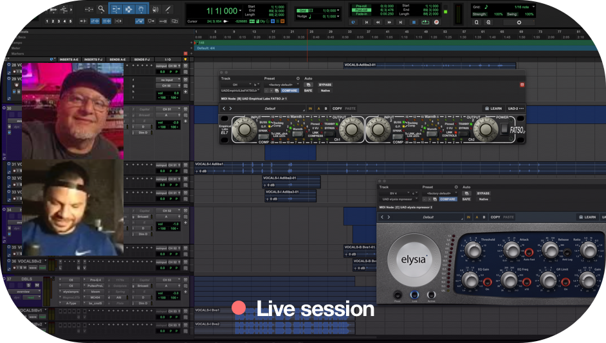Image resolution: width=606 pixels, height=343 pixels.
Task: Click the Link Track and Edit Selection icon
Action: click(107, 21)
